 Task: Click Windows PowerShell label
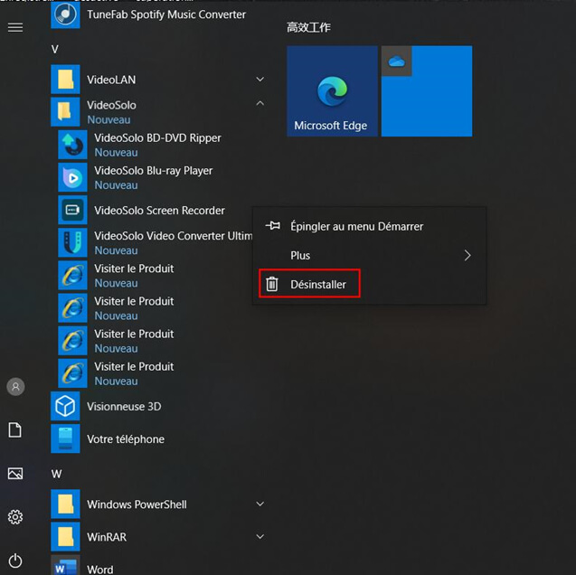click(x=137, y=504)
